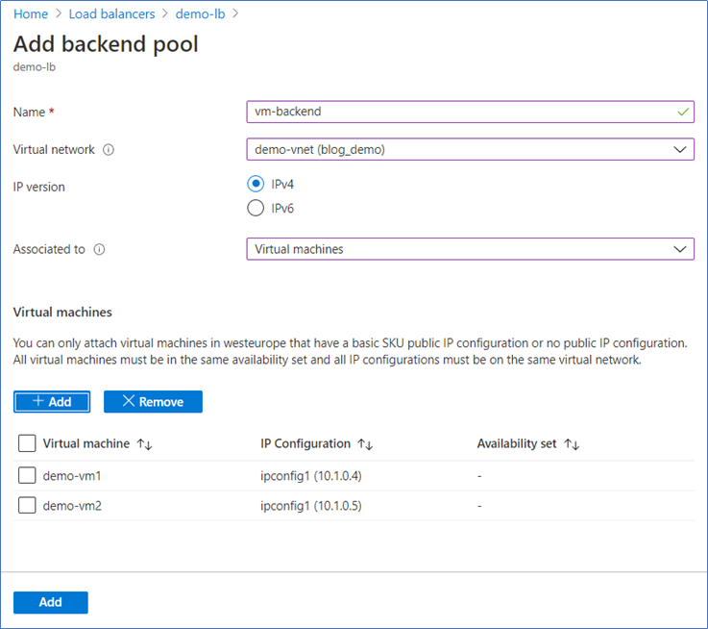Toggle the select-all virtual machines checkbox
This screenshot has width=708, height=629.
pyautogui.click(x=28, y=443)
